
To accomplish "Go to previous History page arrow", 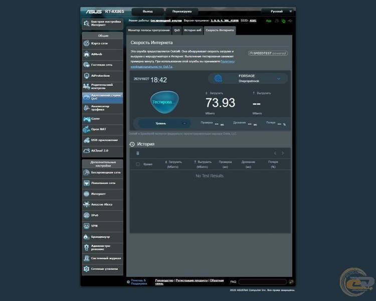I will tap(275, 153).
